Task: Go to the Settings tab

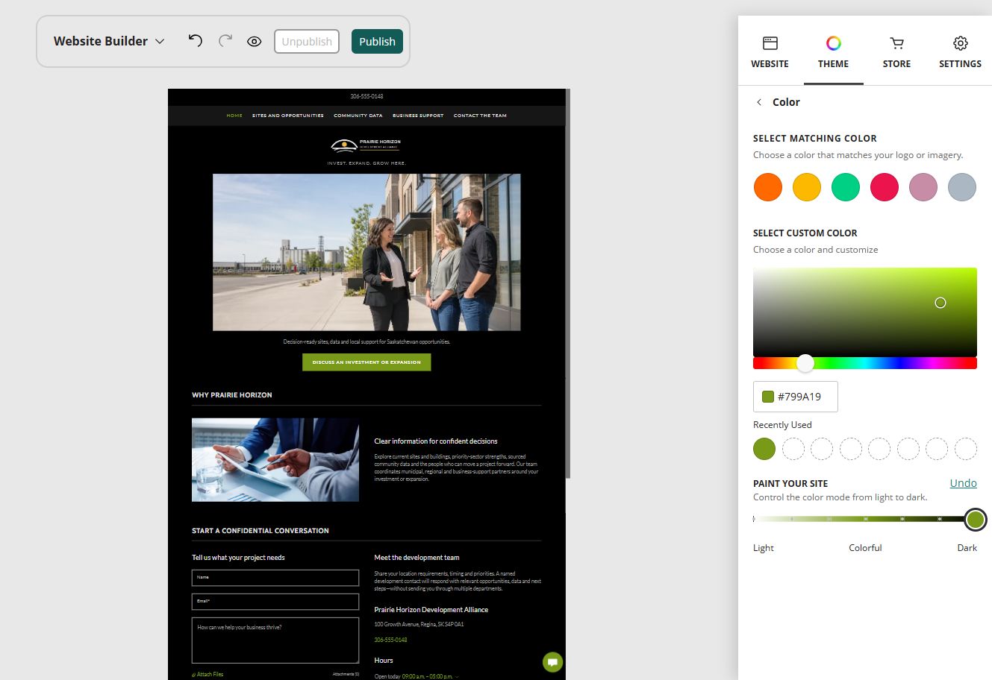Action: coord(960,52)
